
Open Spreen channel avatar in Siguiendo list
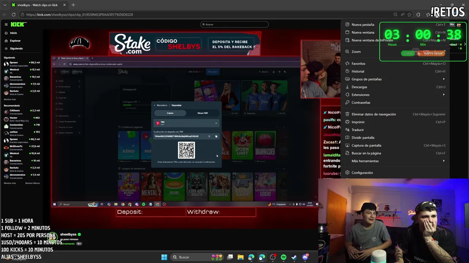point(6,64)
